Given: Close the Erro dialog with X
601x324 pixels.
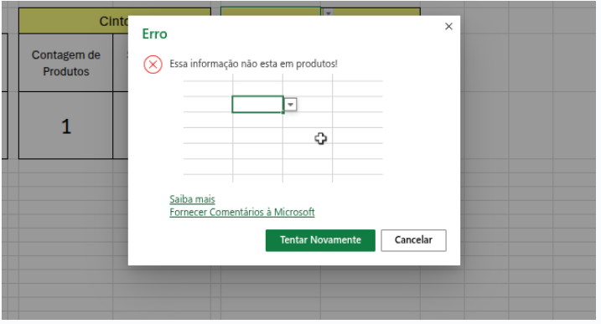Looking at the screenshot, I should [x=448, y=27].
